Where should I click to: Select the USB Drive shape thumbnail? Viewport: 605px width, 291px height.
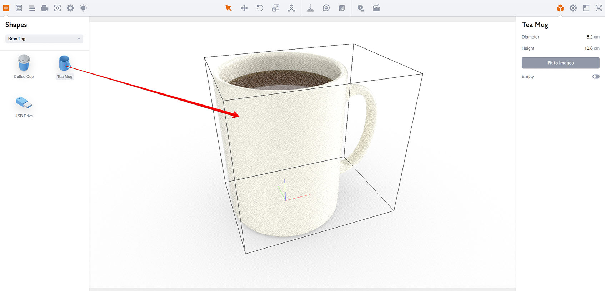click(24, 103)
